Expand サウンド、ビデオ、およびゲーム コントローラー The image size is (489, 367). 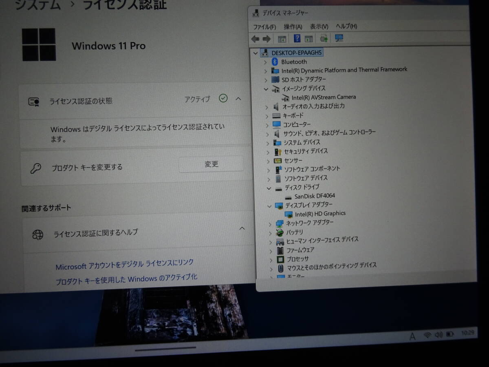267,134
